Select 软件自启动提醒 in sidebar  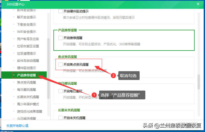pyautogui.click(x=28, y=61)
